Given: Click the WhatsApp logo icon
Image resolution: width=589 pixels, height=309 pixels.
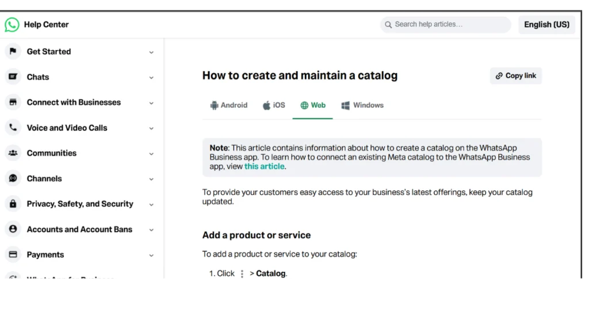Looking at the screenshot, I should [12, 25].
